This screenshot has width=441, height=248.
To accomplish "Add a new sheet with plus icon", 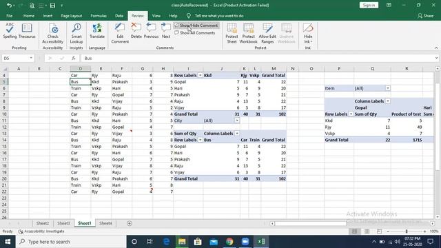I will coord(130,223).
